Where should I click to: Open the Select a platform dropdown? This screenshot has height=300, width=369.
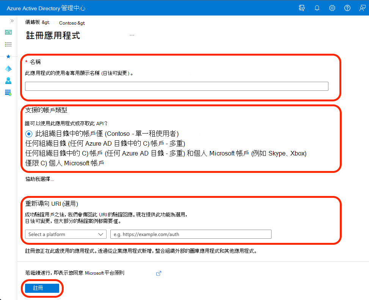66,234
